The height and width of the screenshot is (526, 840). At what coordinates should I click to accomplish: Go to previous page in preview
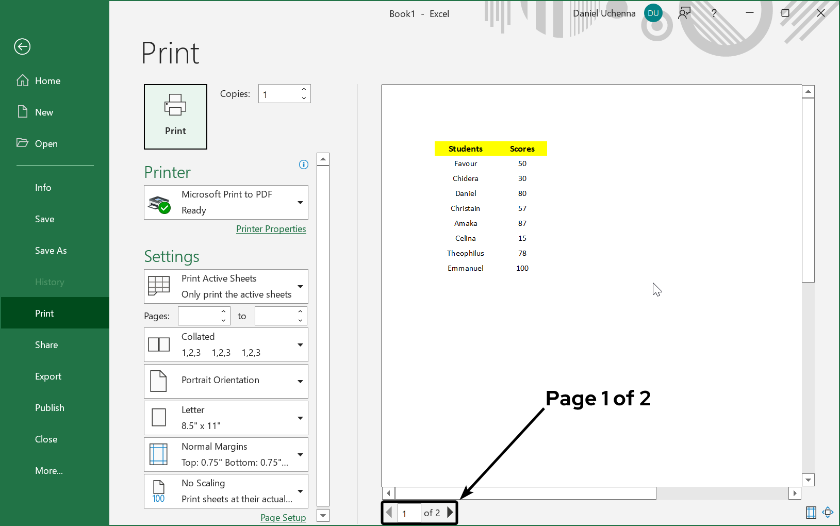click(389, 513)
